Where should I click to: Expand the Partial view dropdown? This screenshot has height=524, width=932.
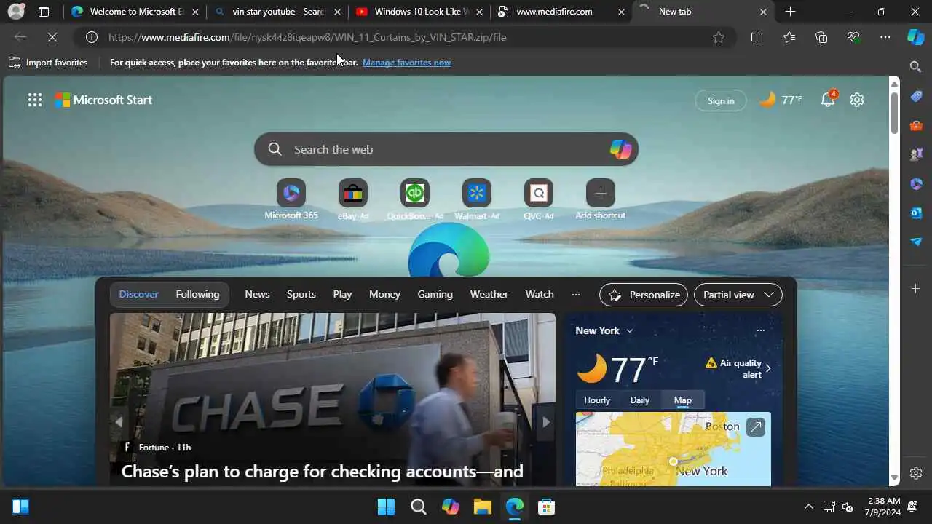coord(738,295)
